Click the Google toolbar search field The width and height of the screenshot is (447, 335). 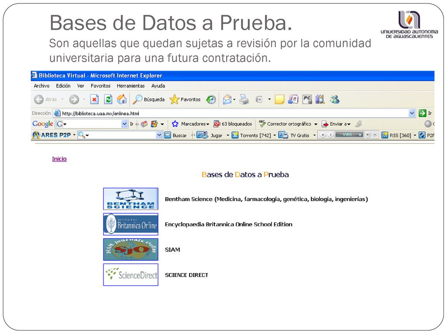click(x=92, y=124)
